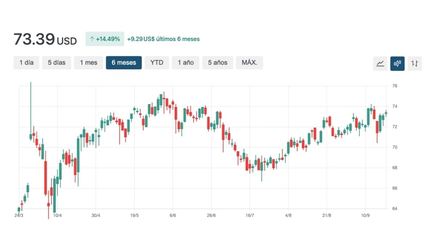Click the up arrow in the +14.49% badge
The width and height of the screenshot is (435, 245).
[92, 39]
